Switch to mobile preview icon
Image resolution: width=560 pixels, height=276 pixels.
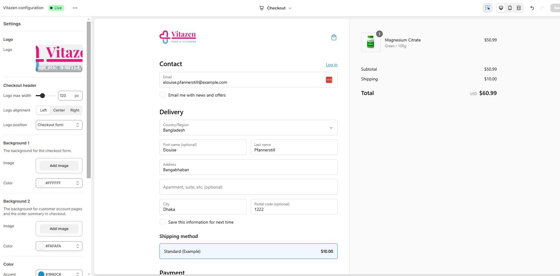click(510, 8)
